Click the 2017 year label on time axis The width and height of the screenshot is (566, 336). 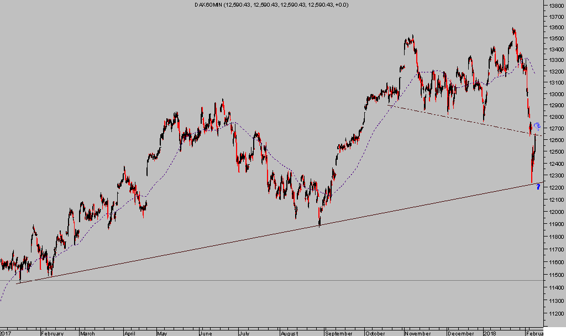[x=6, y=333]
